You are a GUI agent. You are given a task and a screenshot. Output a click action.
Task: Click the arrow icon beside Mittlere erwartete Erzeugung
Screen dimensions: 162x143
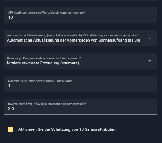150,61
